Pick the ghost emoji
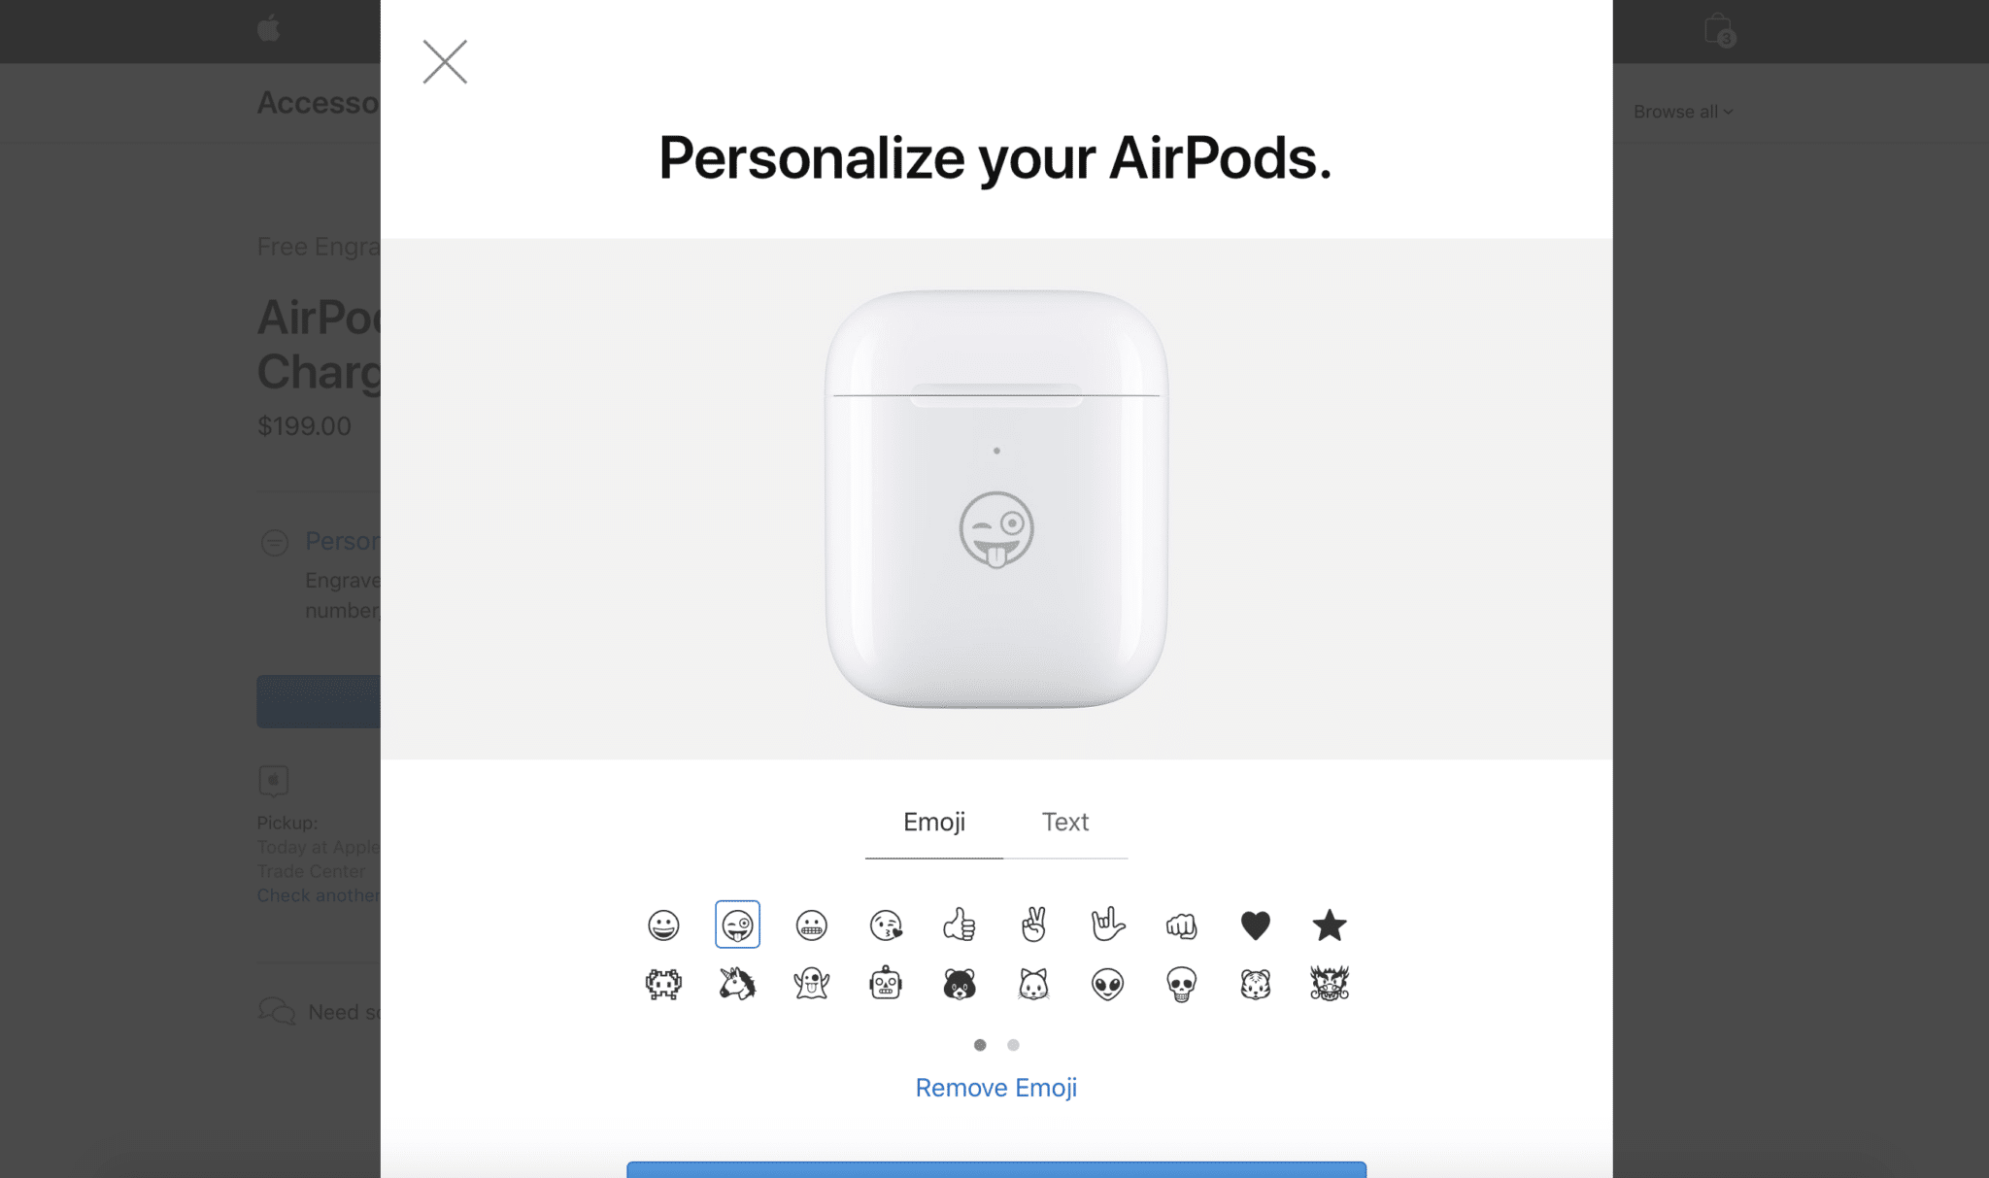This screenshot has height=1178, width=1989. (x=811, y=984)
